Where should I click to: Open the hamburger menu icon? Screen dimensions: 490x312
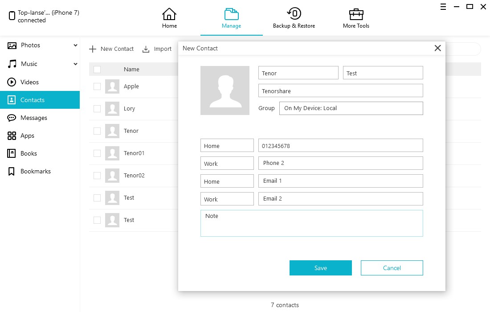tap(443, 7)
